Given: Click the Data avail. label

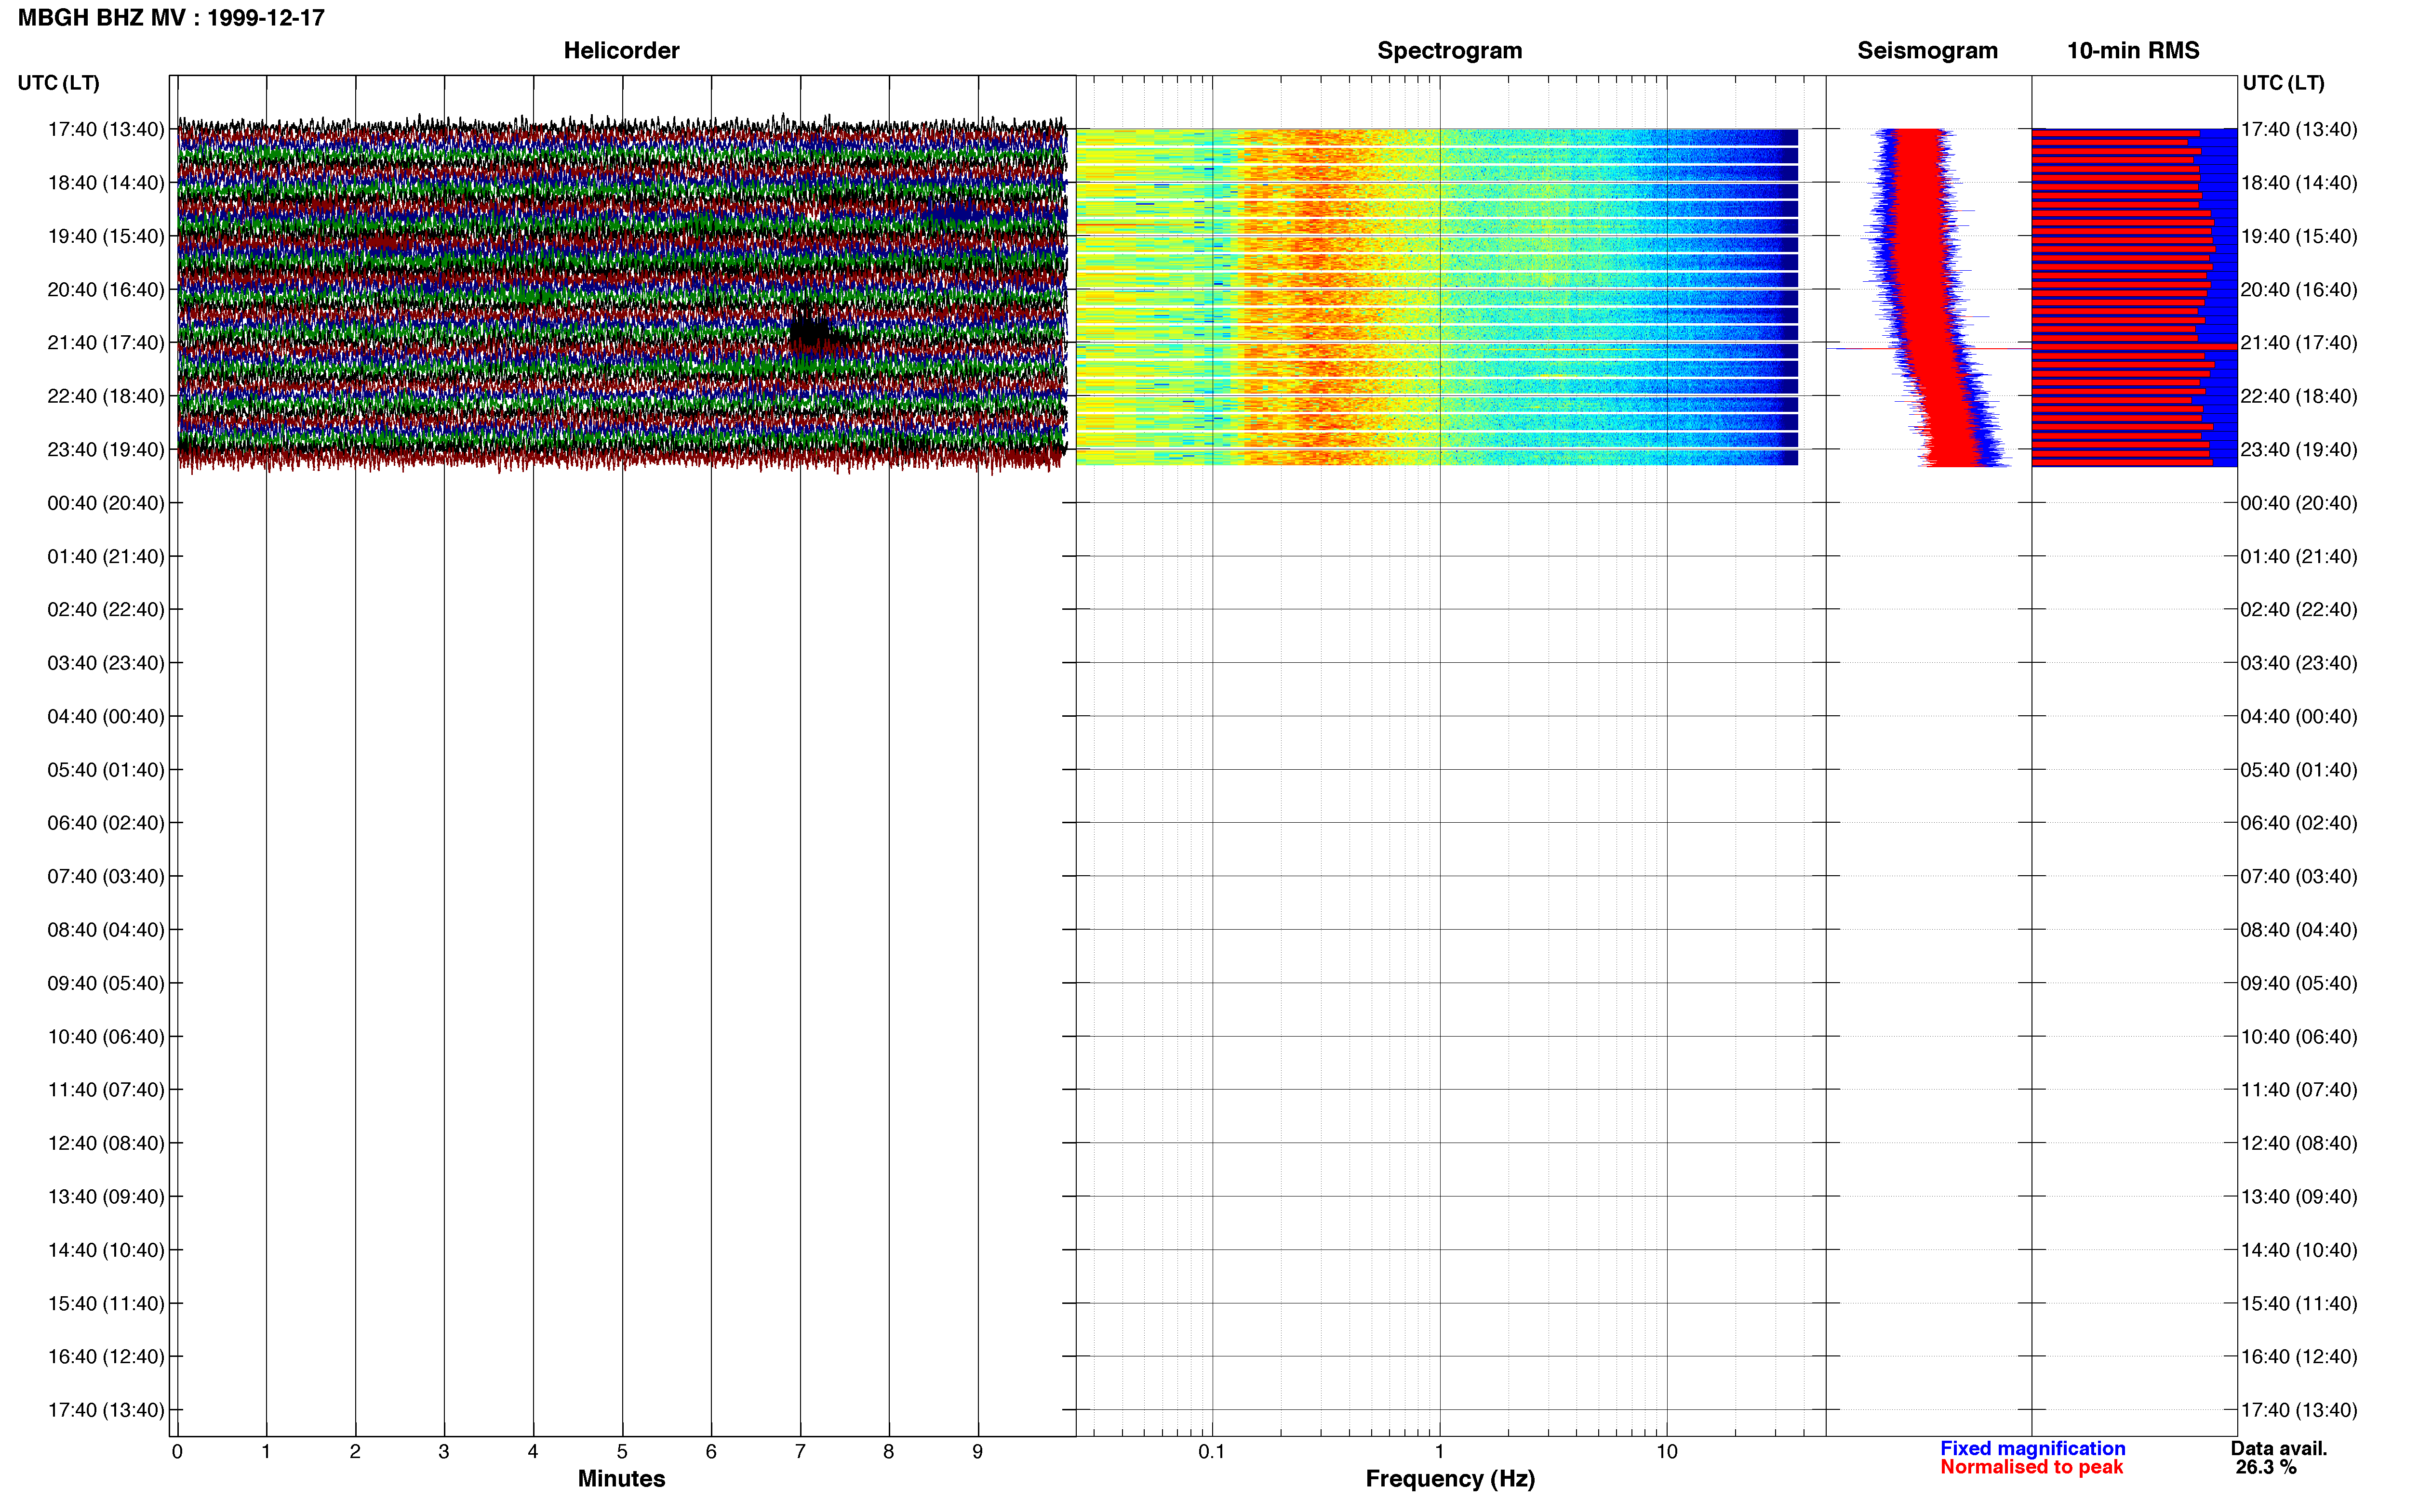Looking at the screenshot, I should 2279,1448.
